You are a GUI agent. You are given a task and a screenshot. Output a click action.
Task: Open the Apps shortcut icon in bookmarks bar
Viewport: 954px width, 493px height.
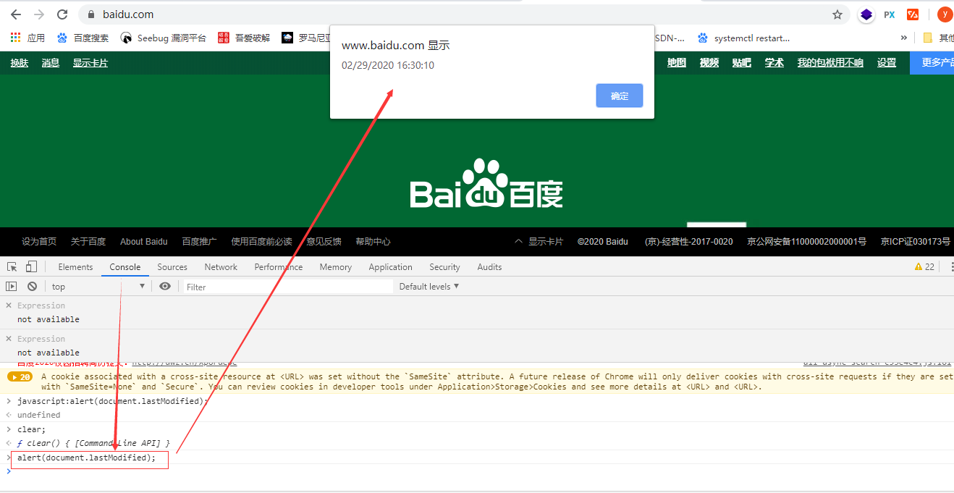[15, 38]
